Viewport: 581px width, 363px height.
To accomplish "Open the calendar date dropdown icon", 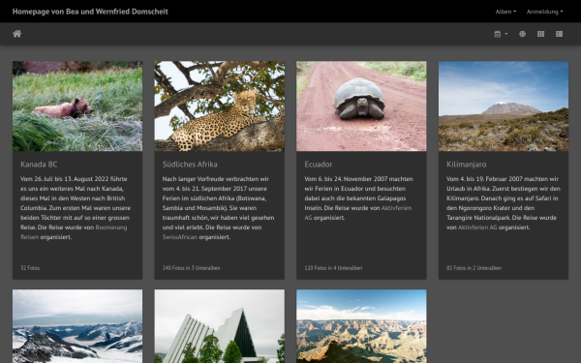I will point(501,34).
